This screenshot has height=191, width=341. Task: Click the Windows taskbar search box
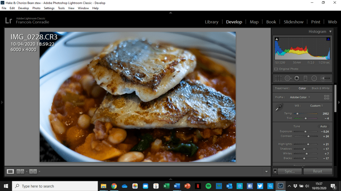[x=55, y=186]
